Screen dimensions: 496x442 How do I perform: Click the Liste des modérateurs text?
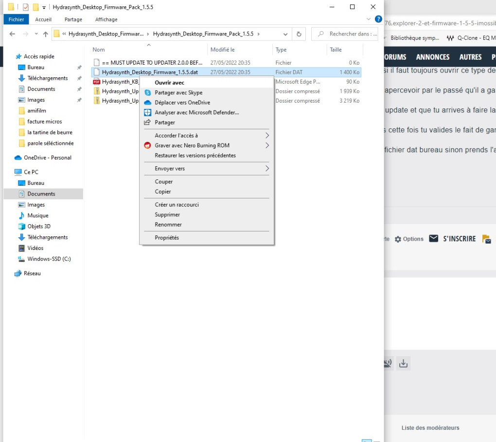tap(430, 428)
